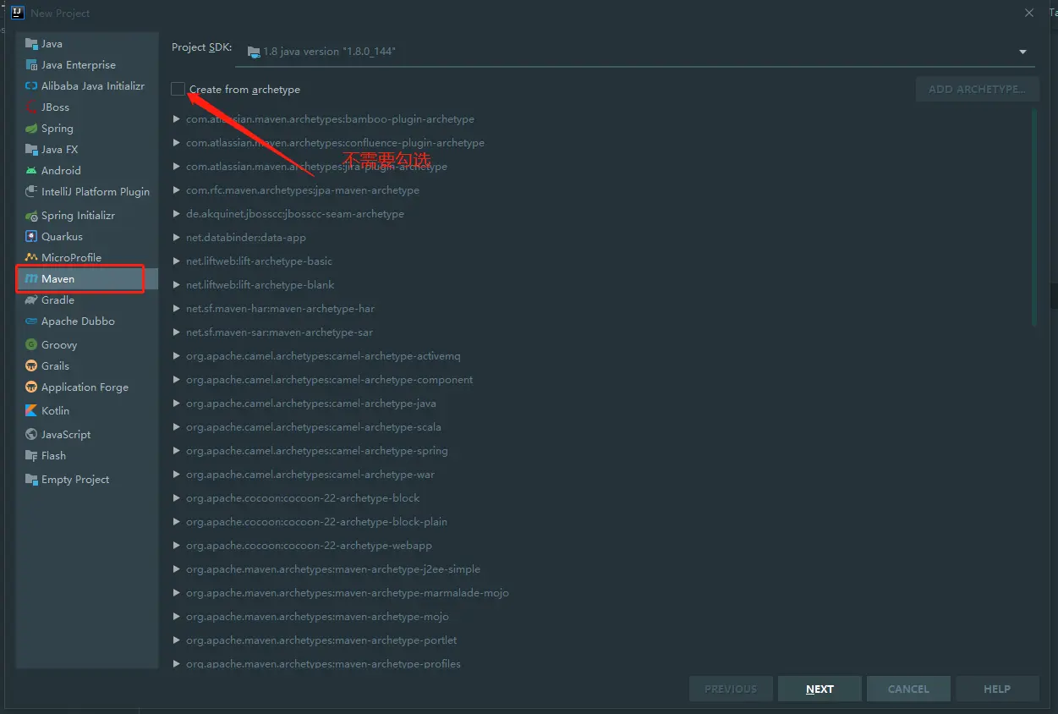Click the Android robot icon

click(31, 171)
